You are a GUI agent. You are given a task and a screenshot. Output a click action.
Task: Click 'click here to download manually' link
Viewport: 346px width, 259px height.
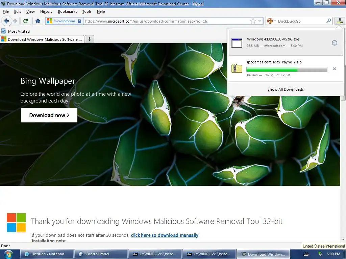[165, 235]
